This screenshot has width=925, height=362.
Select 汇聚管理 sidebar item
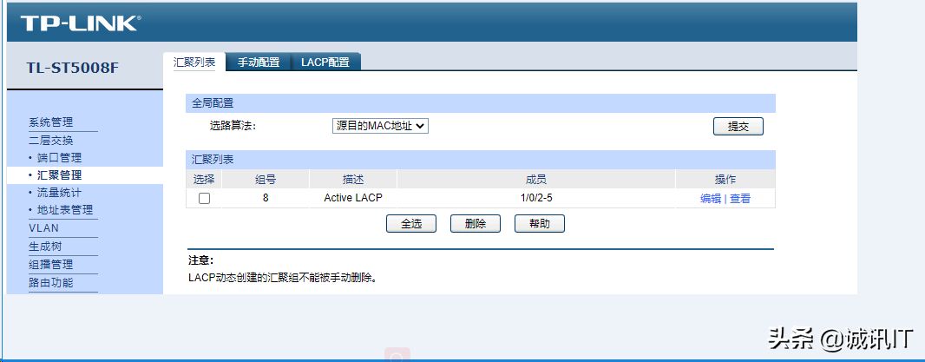[x=59, y=175]
